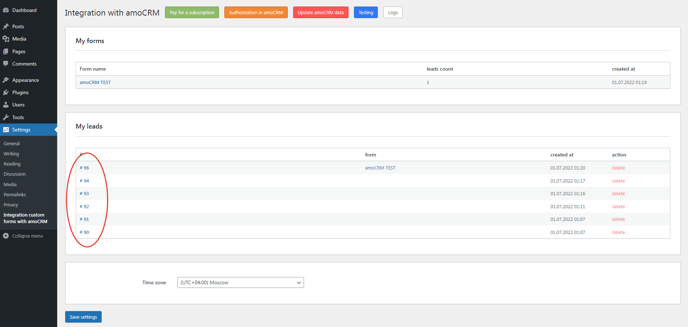Open Privacy settings submenu

click(x=11, y=205)
